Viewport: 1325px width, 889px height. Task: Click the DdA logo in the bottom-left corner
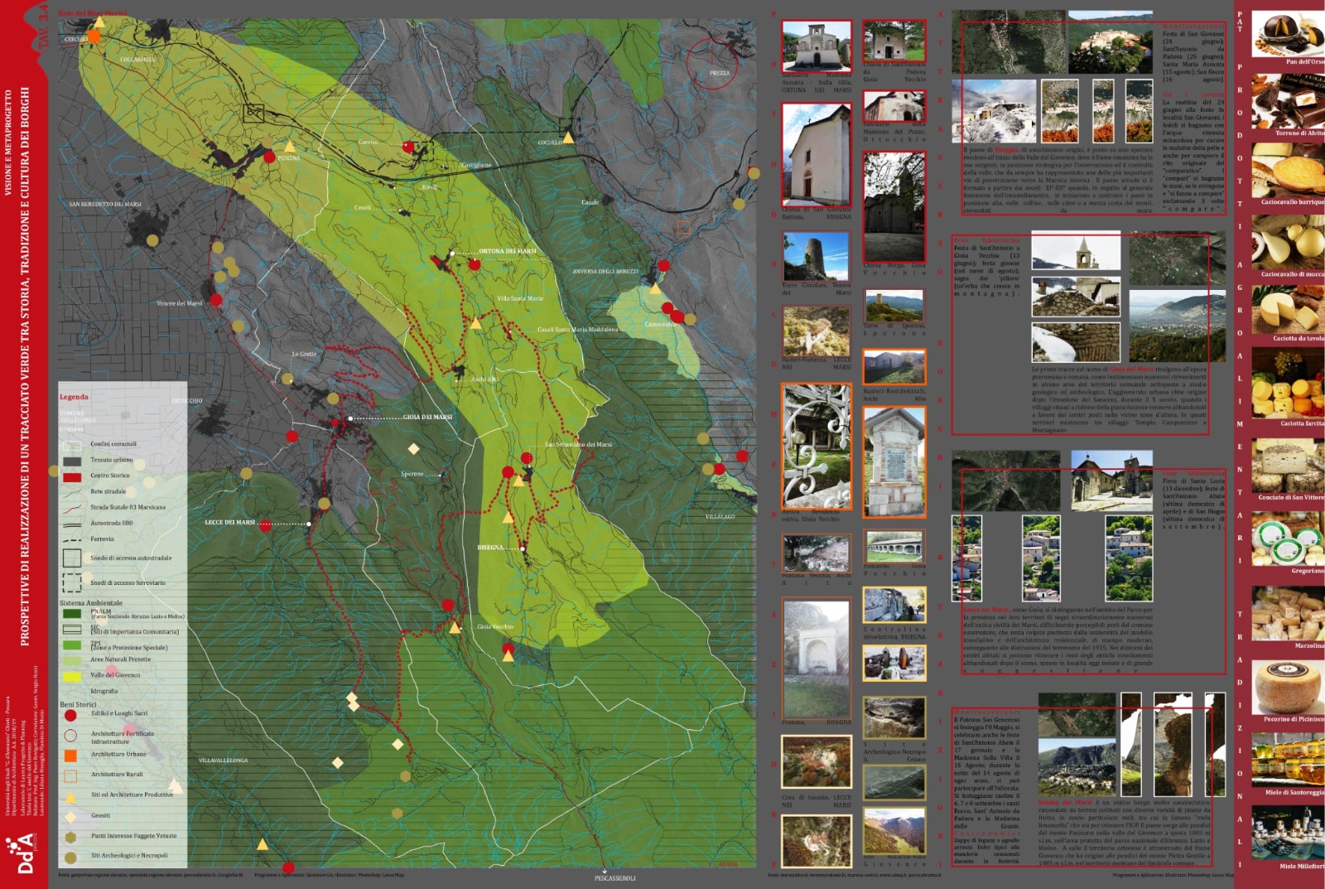click(22, 855)
